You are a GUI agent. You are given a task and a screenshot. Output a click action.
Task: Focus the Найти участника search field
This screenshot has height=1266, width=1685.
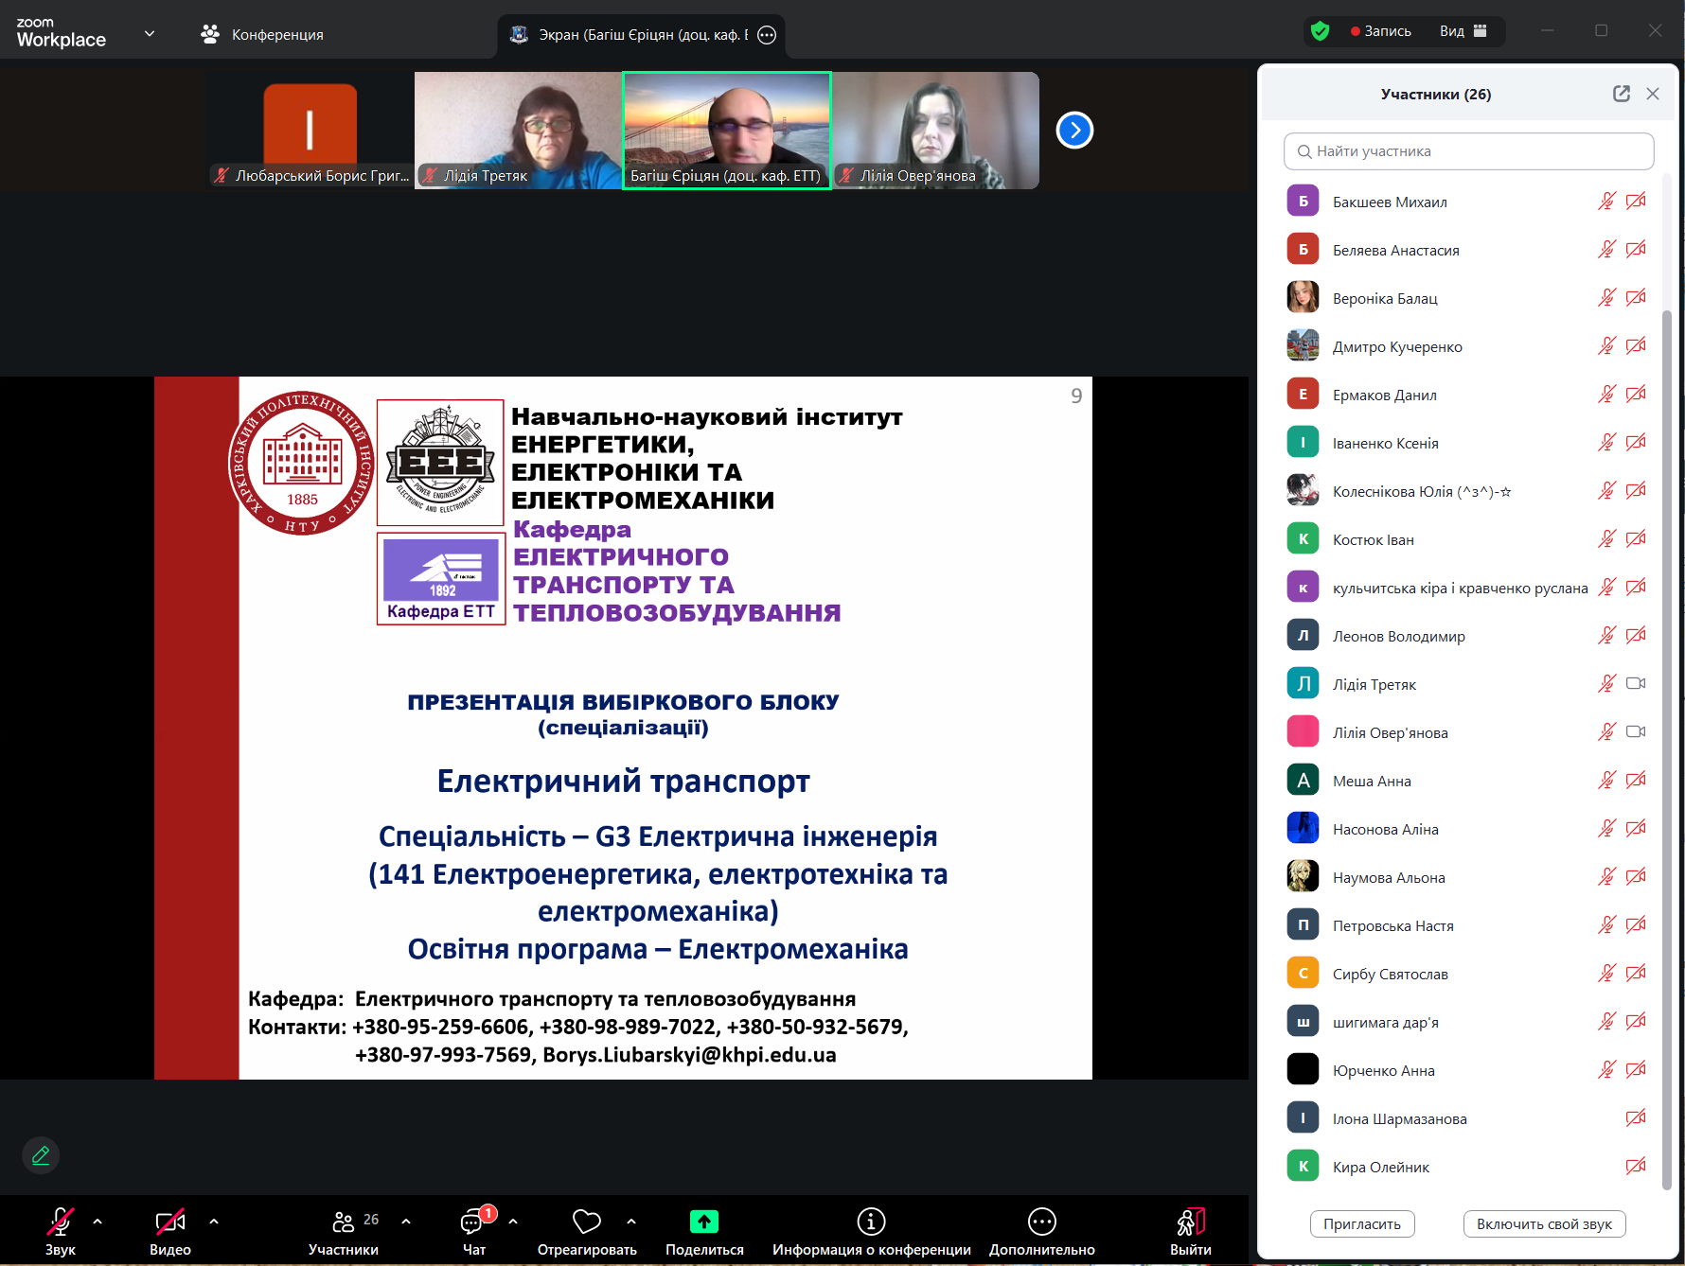pos(1468,151)
